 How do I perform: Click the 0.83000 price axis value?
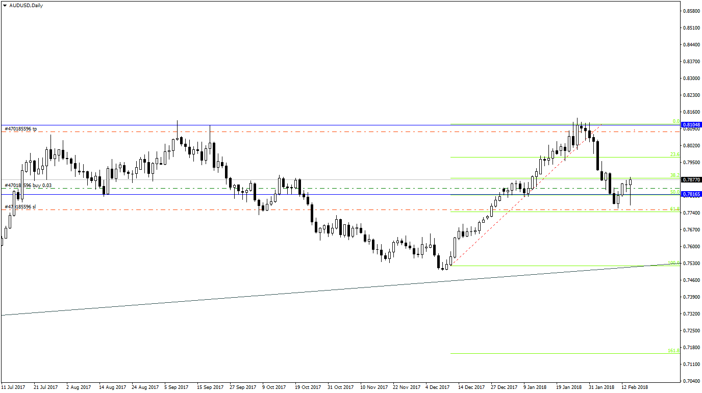pos(691,78)
